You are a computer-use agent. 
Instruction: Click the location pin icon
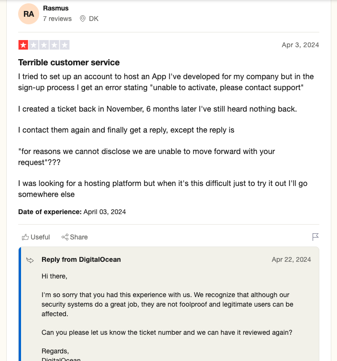pos(82,19)
